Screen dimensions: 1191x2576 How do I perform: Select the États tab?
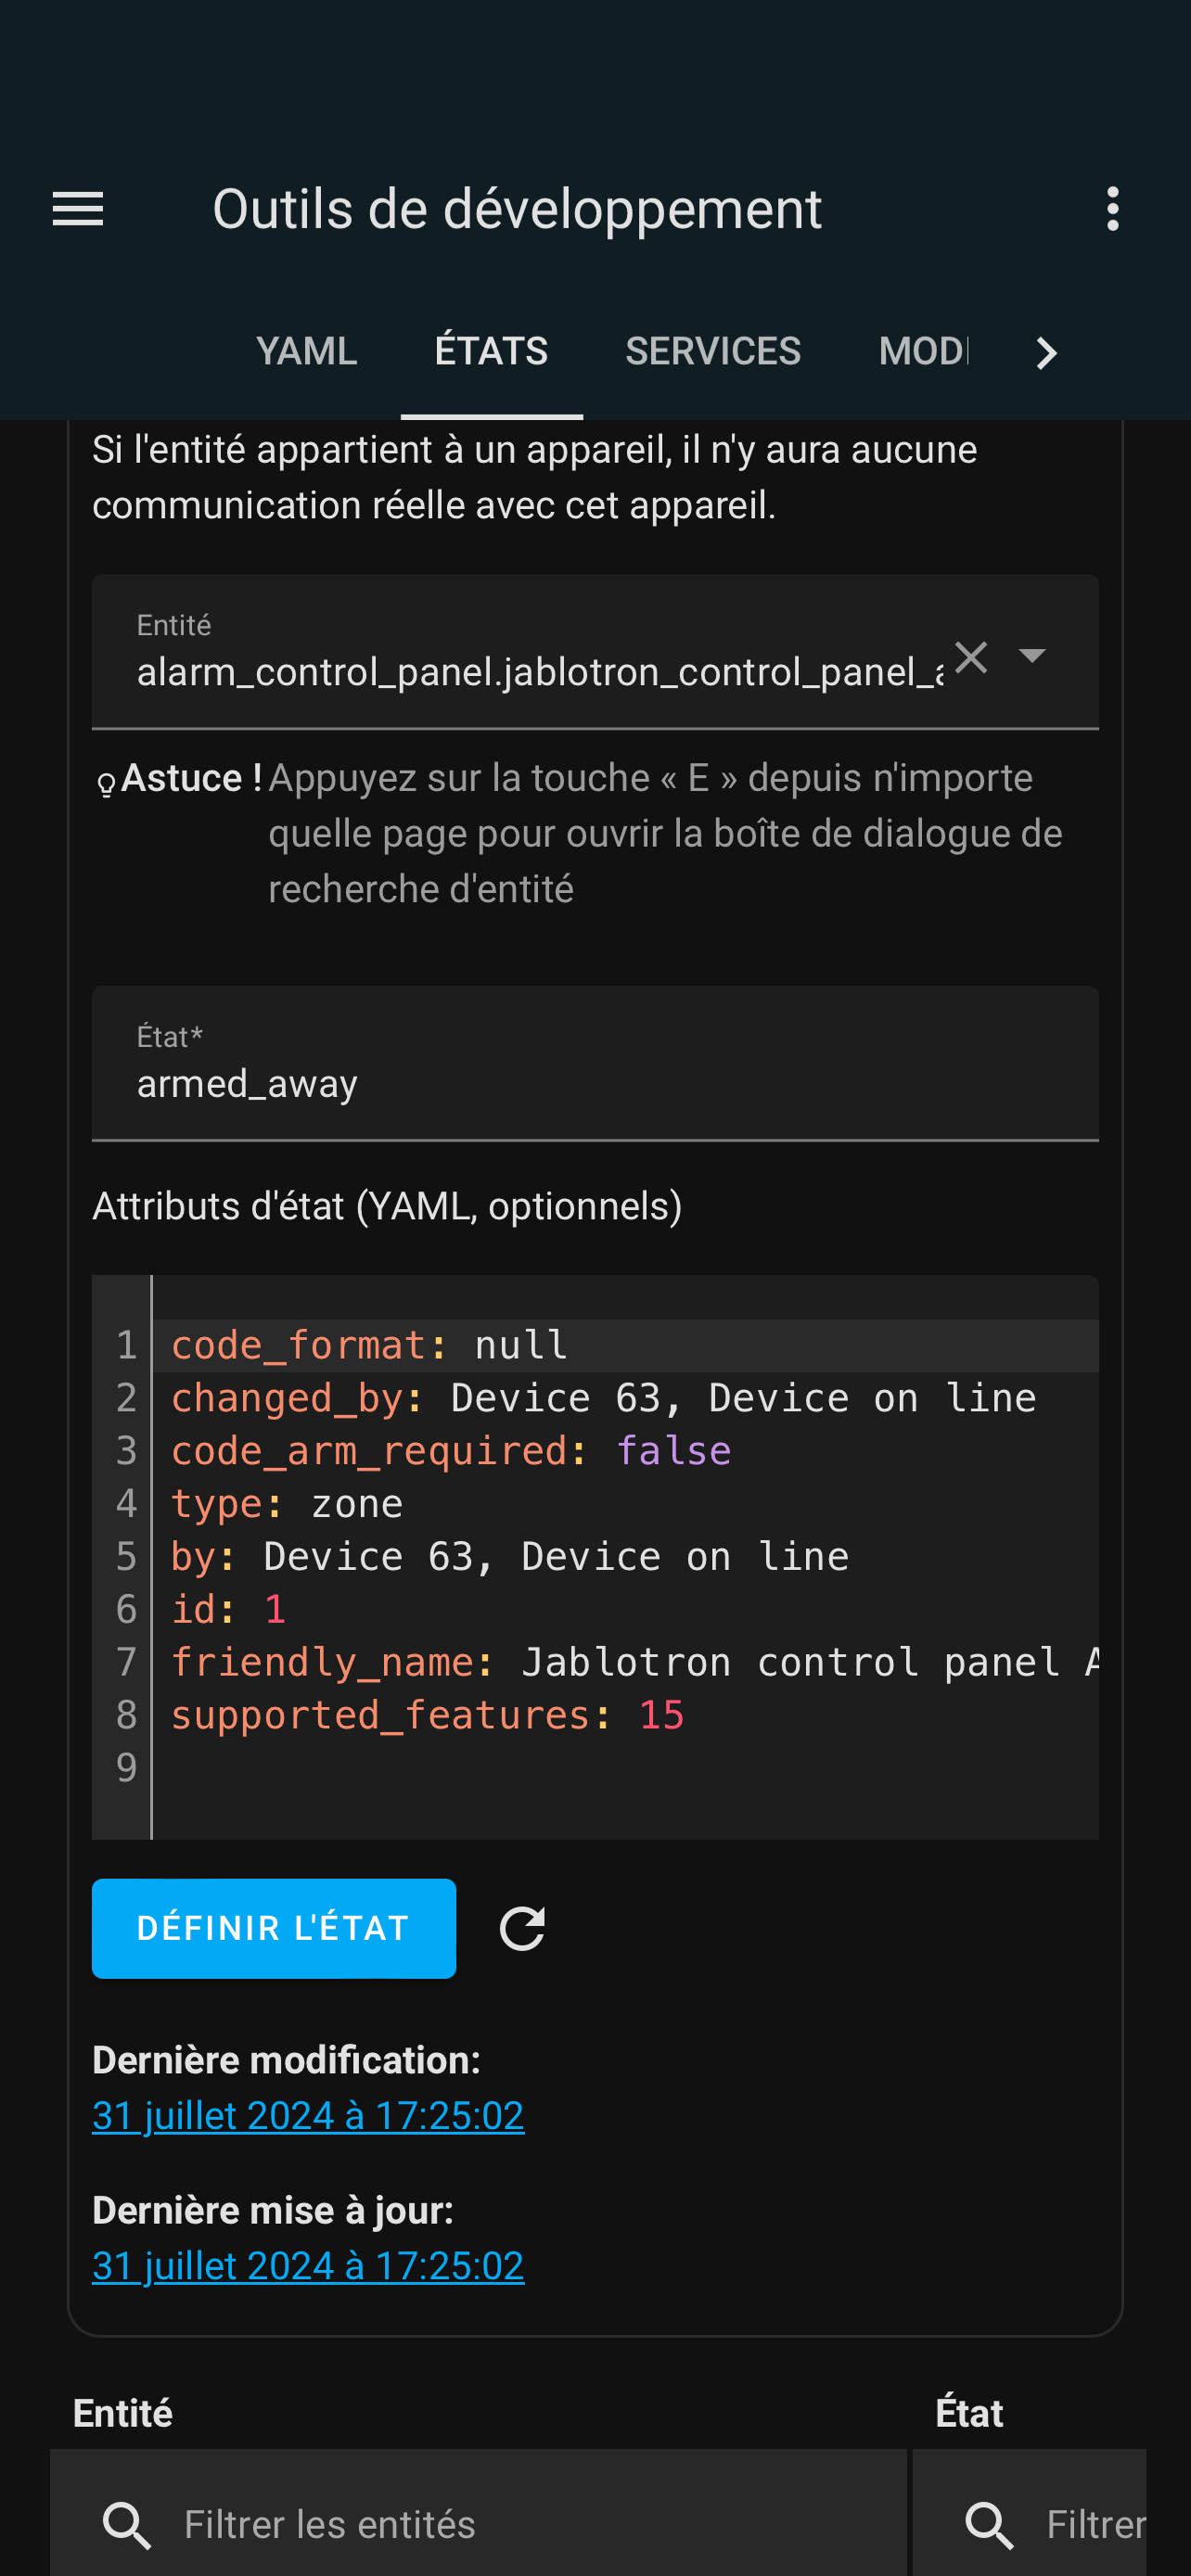[491, 351]
